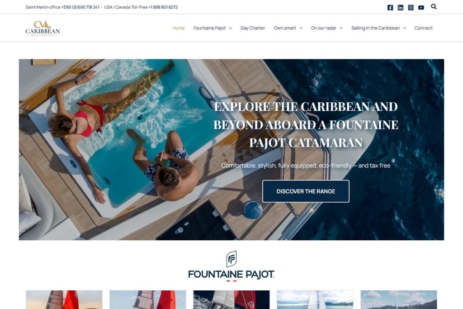Click the Caribbean Multihulls logo
The width and height of the screenshot is (463, 309).
click(43, 29)
